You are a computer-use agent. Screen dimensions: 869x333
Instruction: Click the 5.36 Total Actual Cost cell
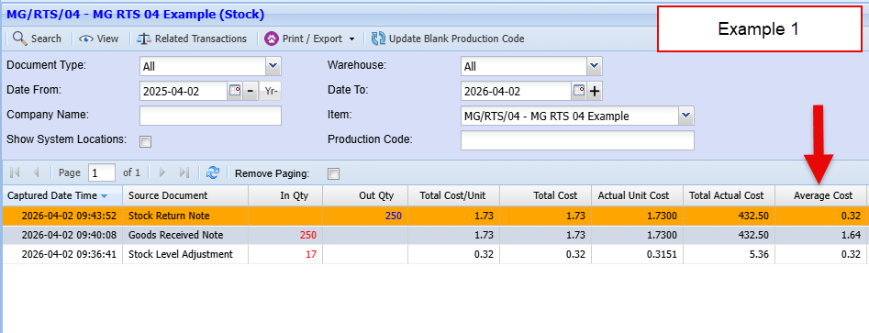pyautogui.click(x=729, y=254)
